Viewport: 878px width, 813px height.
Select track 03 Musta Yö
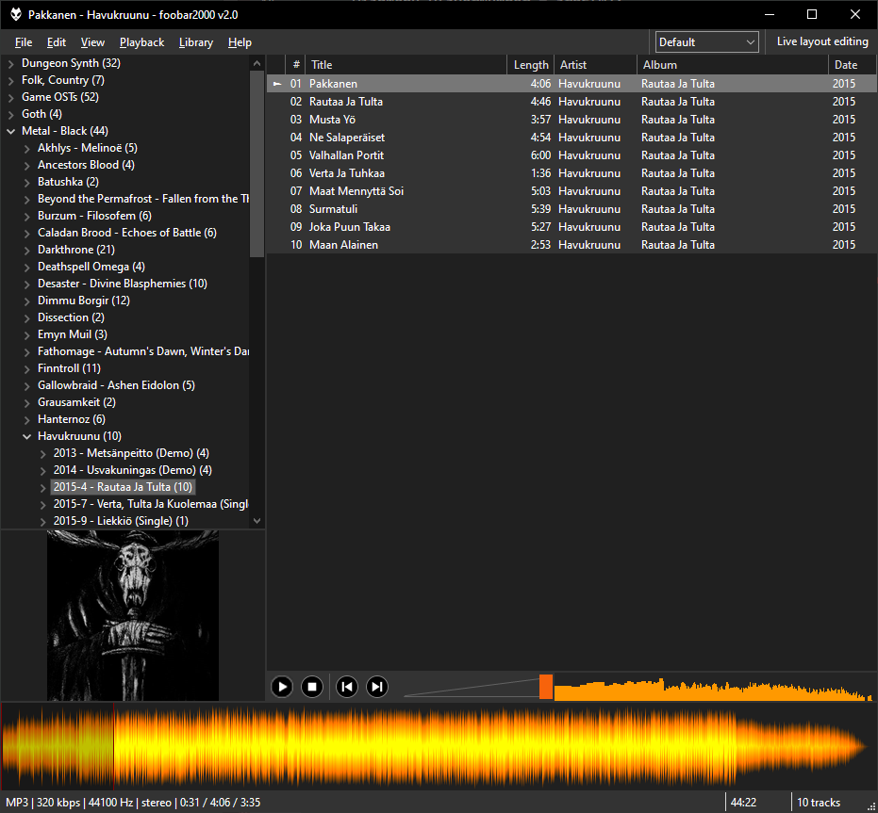(x=572, y=120)
